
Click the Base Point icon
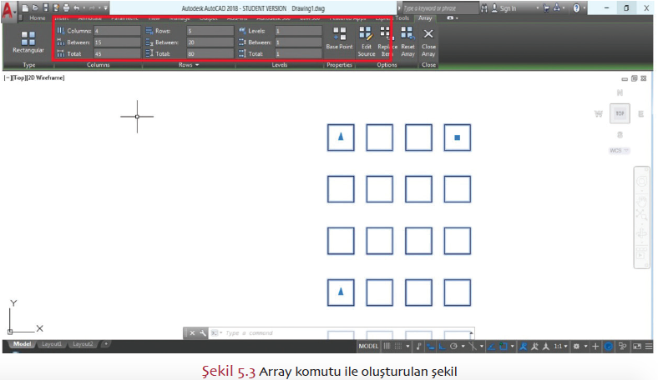point(339,38)
